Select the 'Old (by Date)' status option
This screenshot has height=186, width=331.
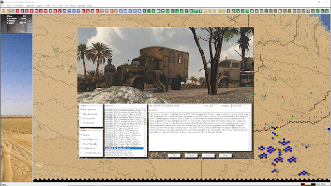click(x=82, y=123)
